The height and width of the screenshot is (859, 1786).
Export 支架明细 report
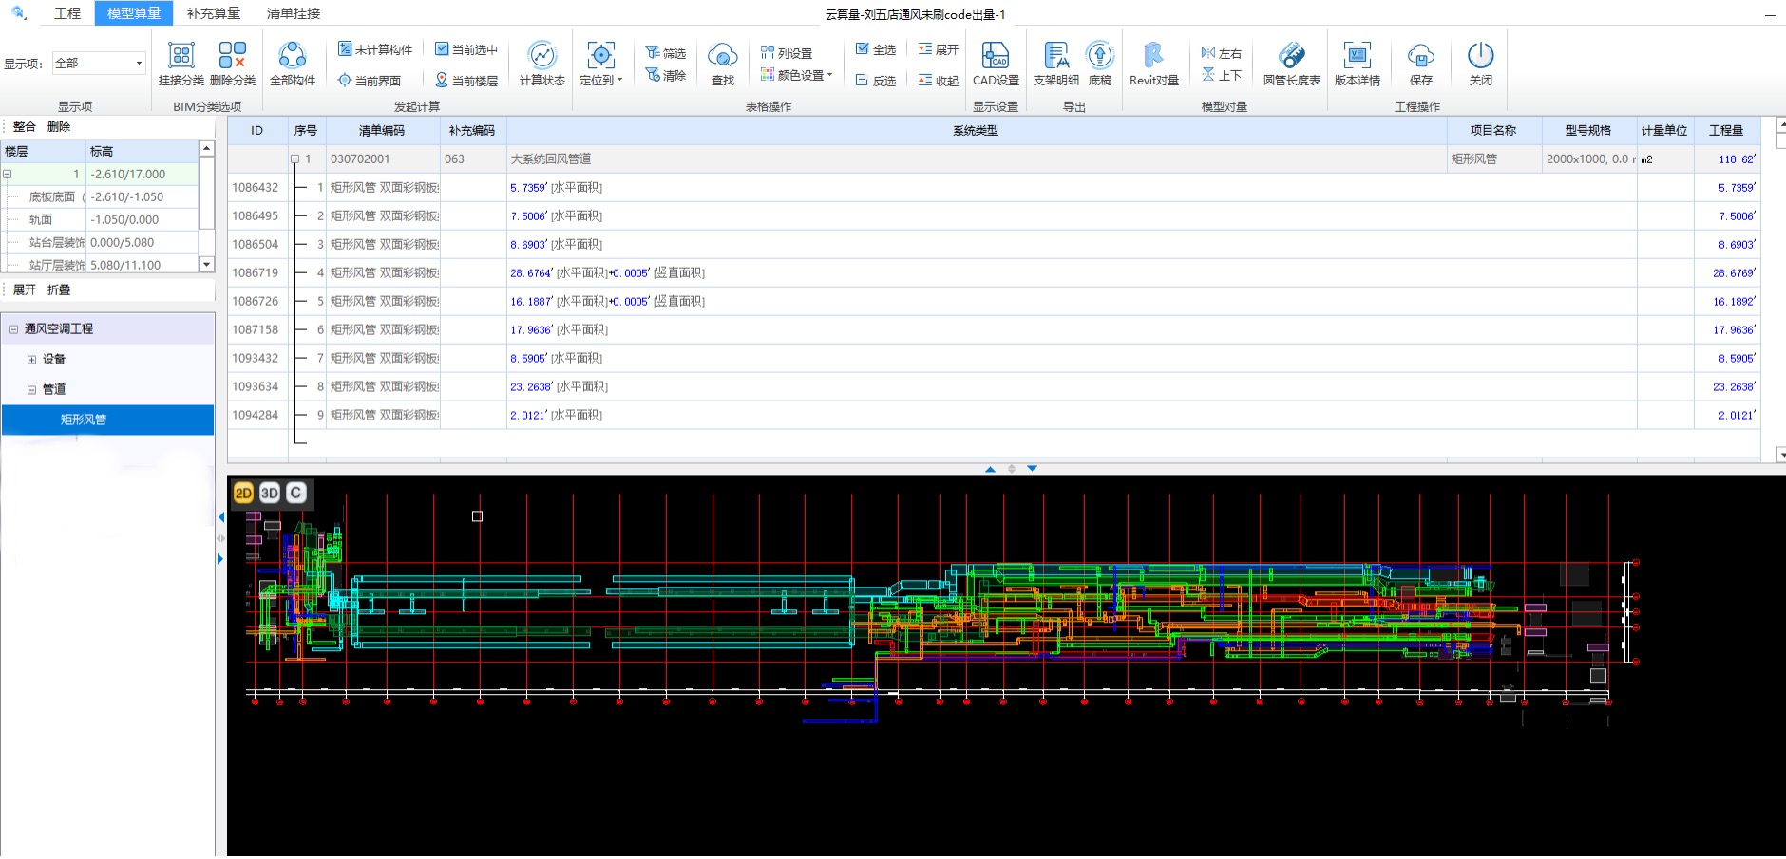tap(1055, 63)
